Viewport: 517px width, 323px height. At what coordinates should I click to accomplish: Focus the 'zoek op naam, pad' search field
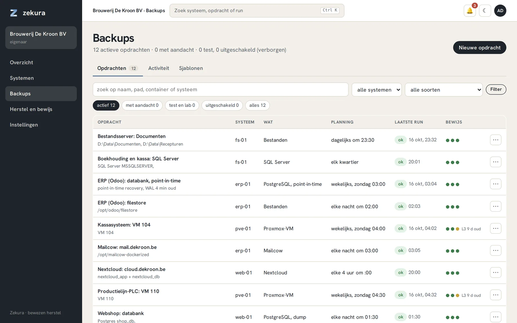click(221, 90)
